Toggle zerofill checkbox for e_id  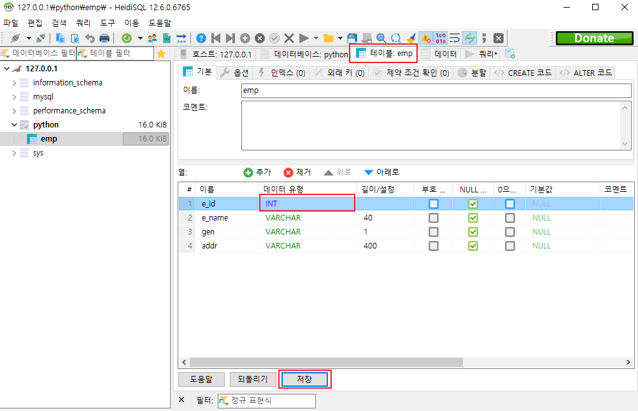point(510,204)
